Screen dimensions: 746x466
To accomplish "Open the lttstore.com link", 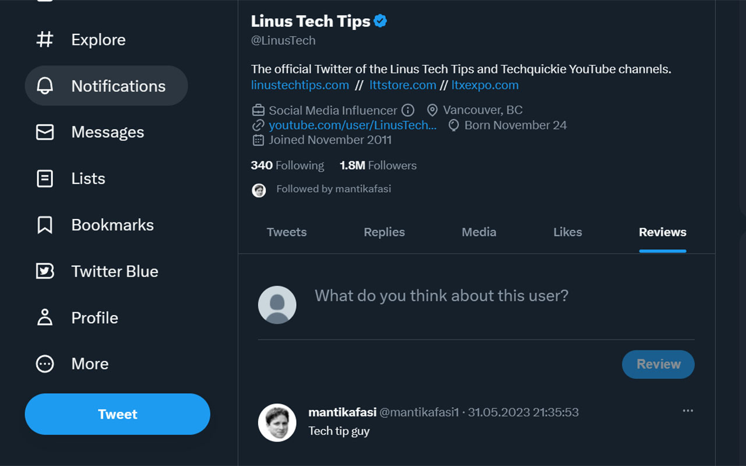I will (x=402, y=84).
